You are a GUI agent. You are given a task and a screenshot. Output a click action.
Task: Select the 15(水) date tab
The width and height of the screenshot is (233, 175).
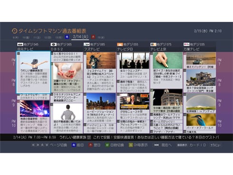(x=101, y=38)
